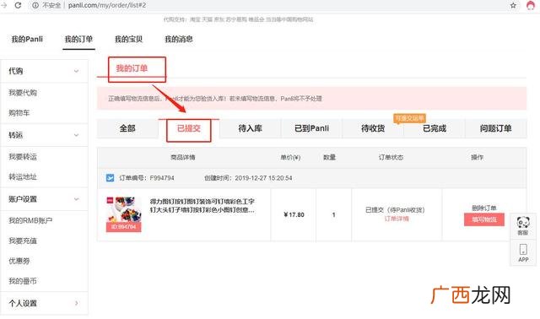Image resolution: width=540 pixels, height=319 pixels.
Task: Open the 已到Panli tab
Action: pos(311,128)
